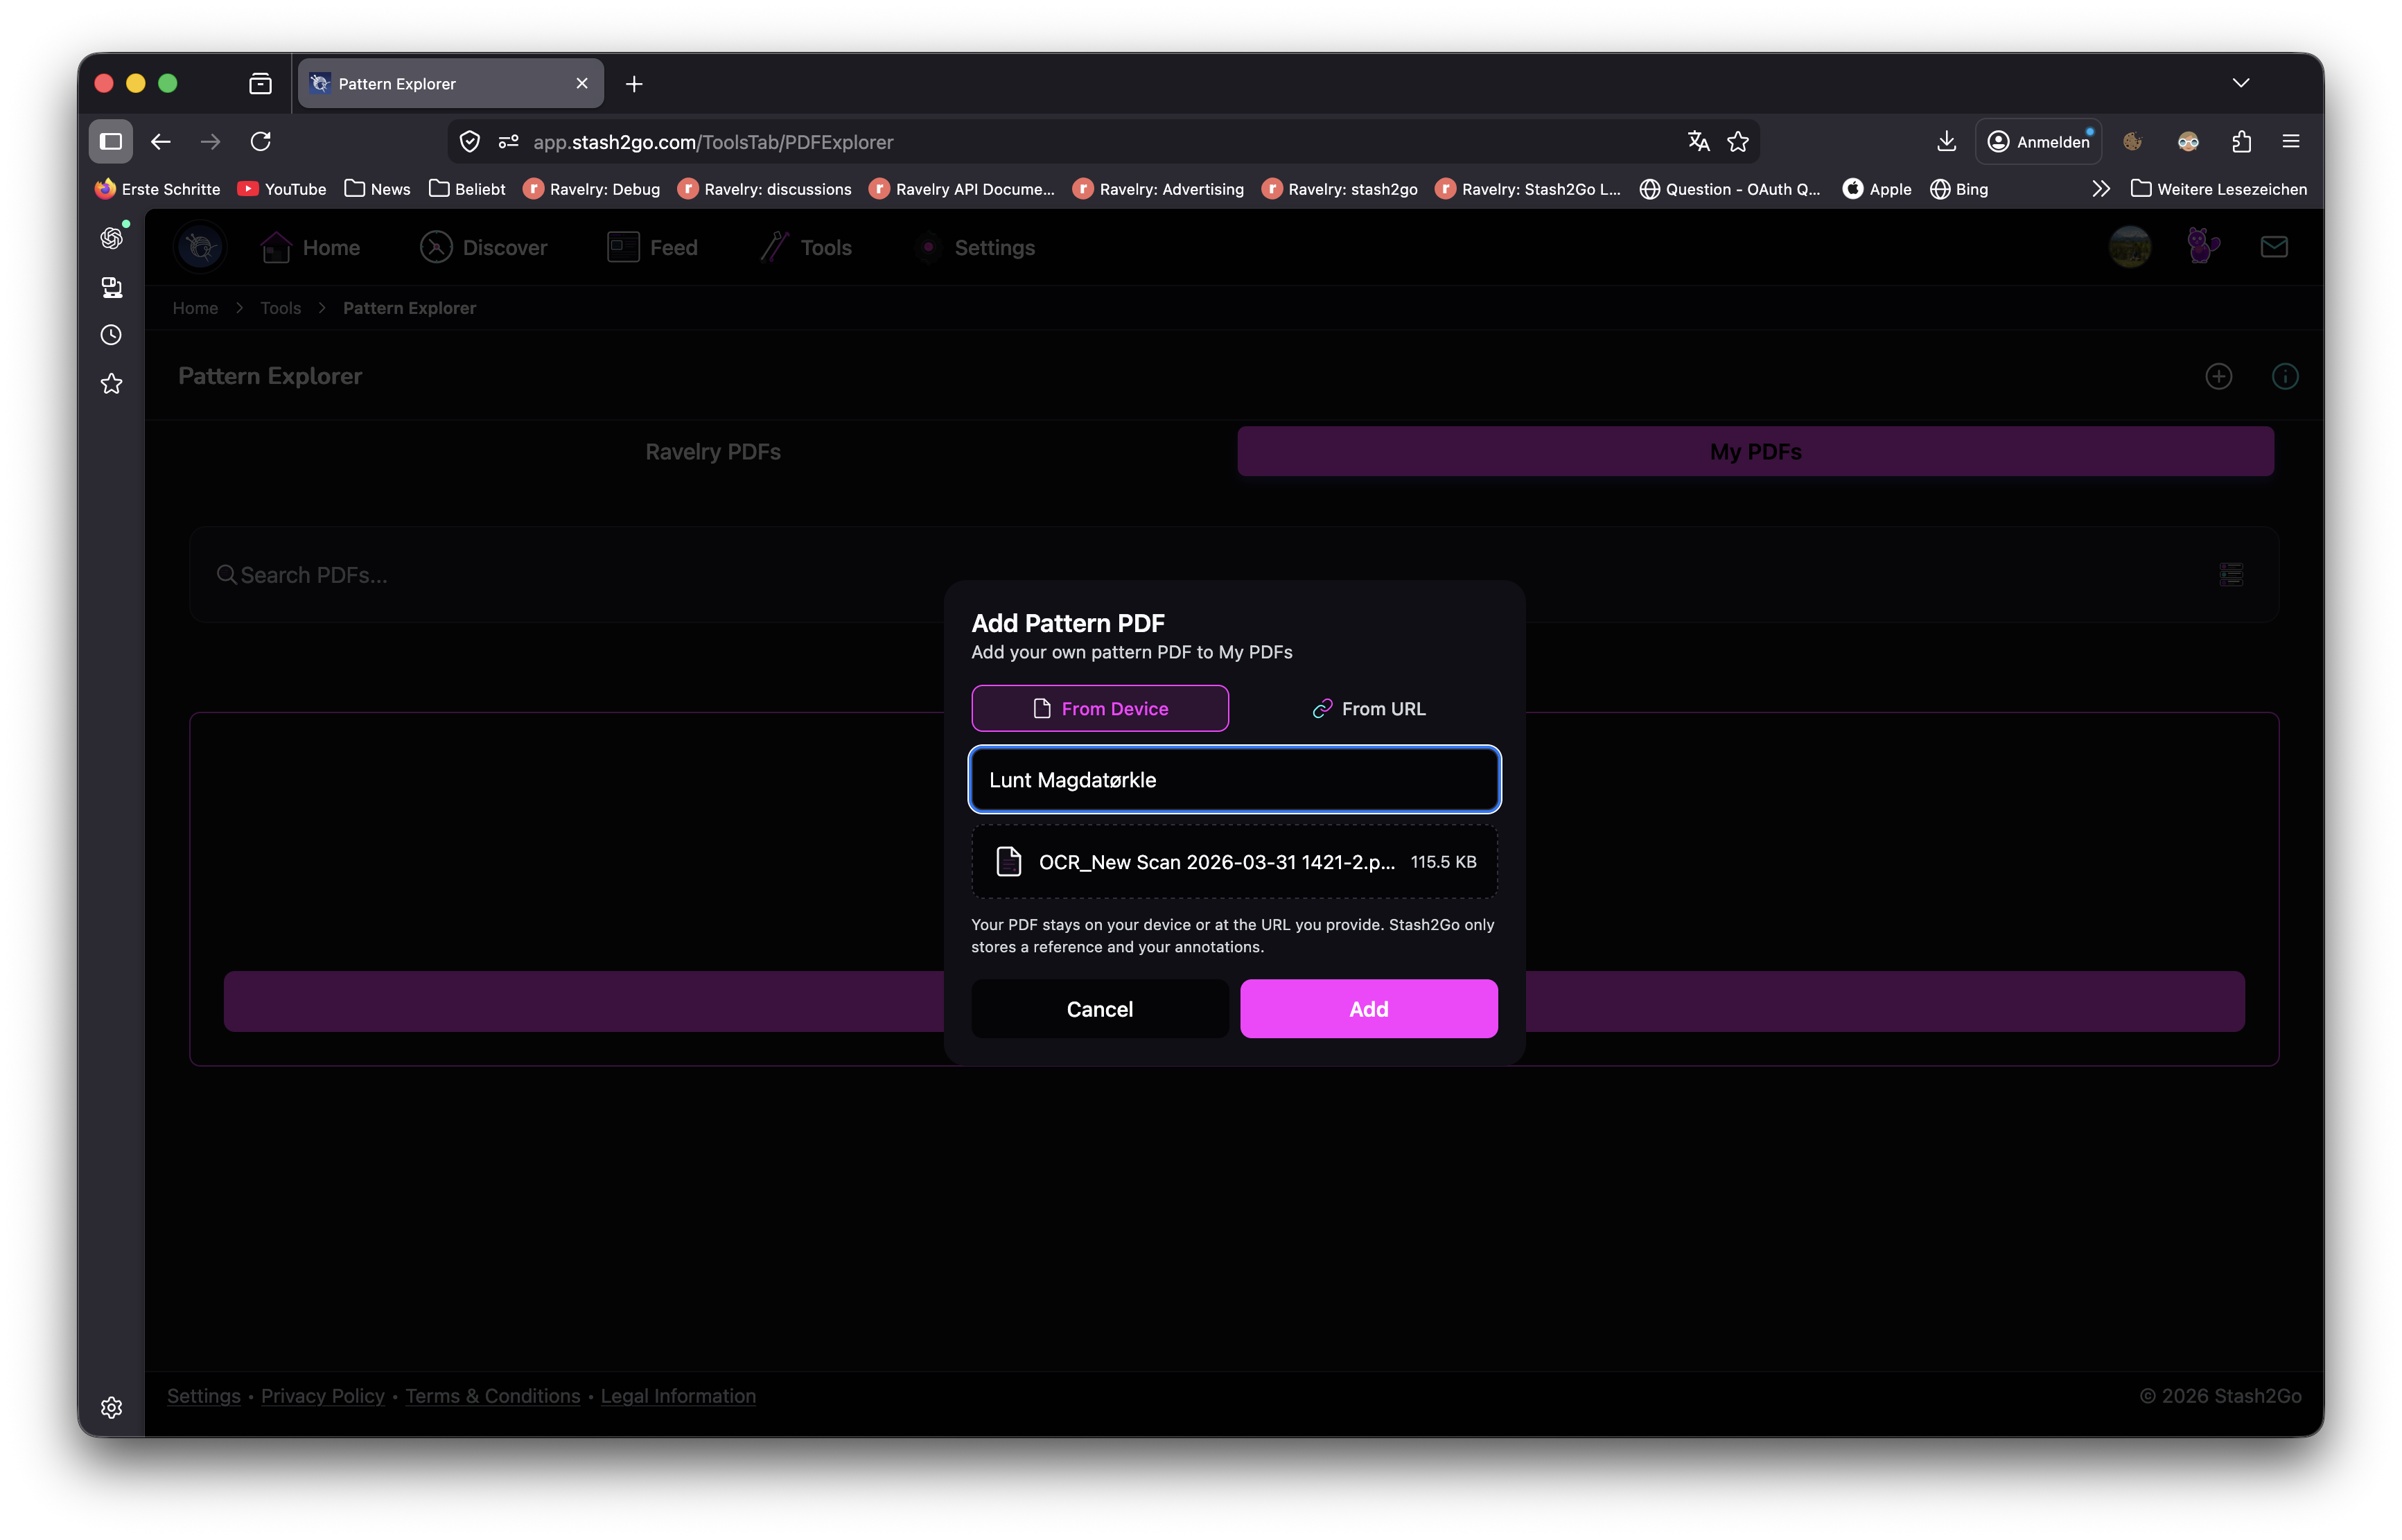Click the translate page icon
Viewport: 2402px width, 1540px height.
click(1698, 142)
